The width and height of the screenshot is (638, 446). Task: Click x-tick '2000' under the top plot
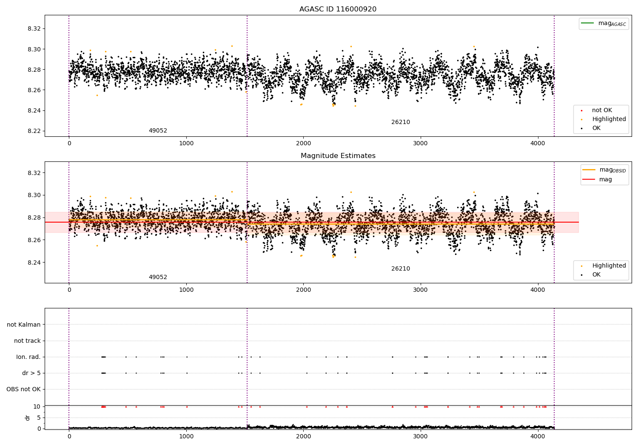pyautogui.click(x=303, y=144)
